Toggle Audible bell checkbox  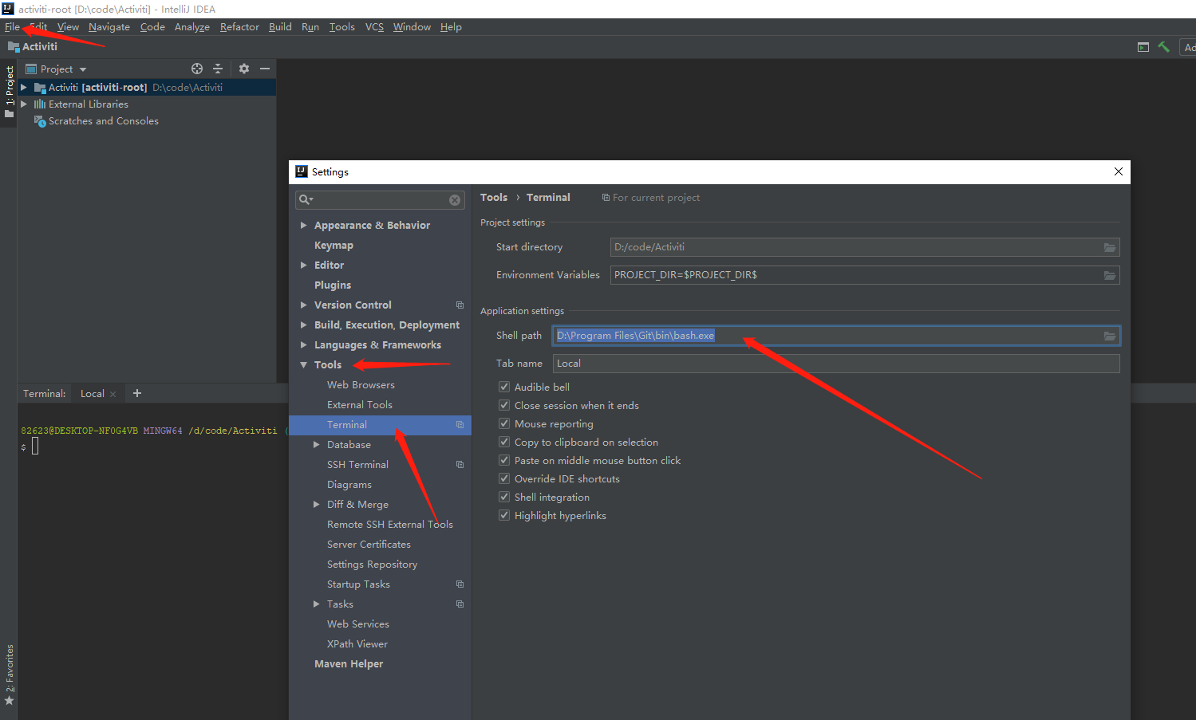pyautogui.click(x=504, y=387)
